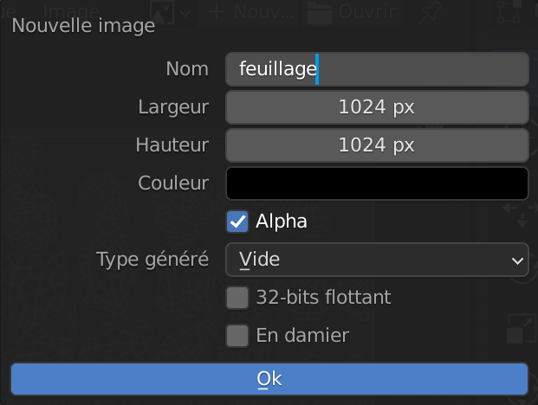
Task: Click the overlapping squares icon at lower right
Action: 521,330
